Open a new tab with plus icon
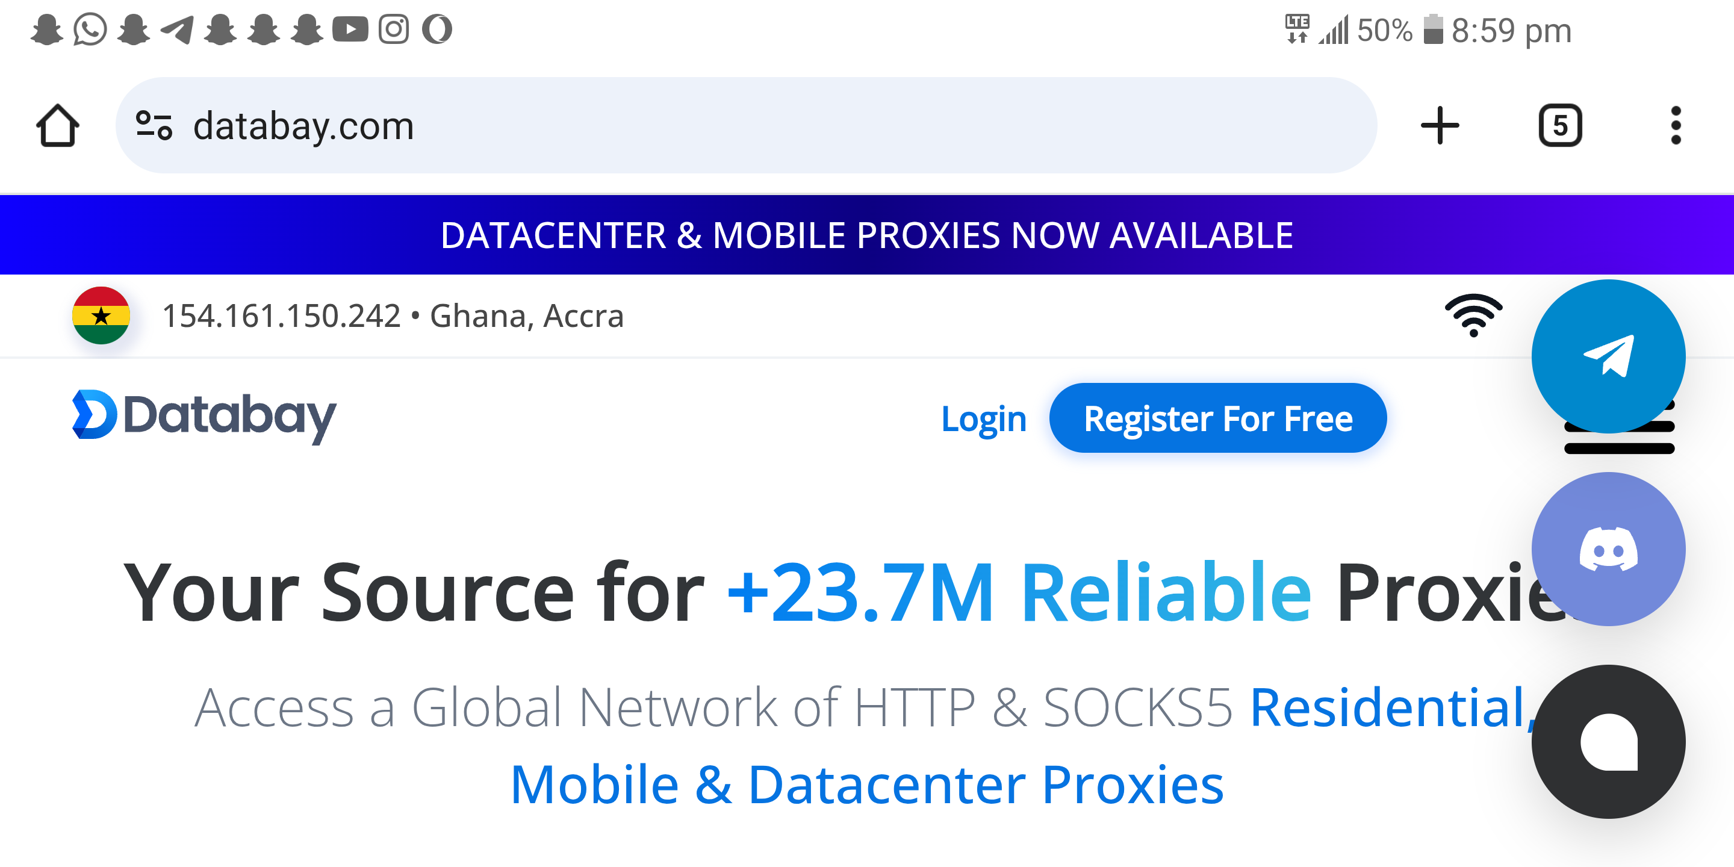Image resolution: width=1734 pixels, height=867 pixels. point(1440,125)
